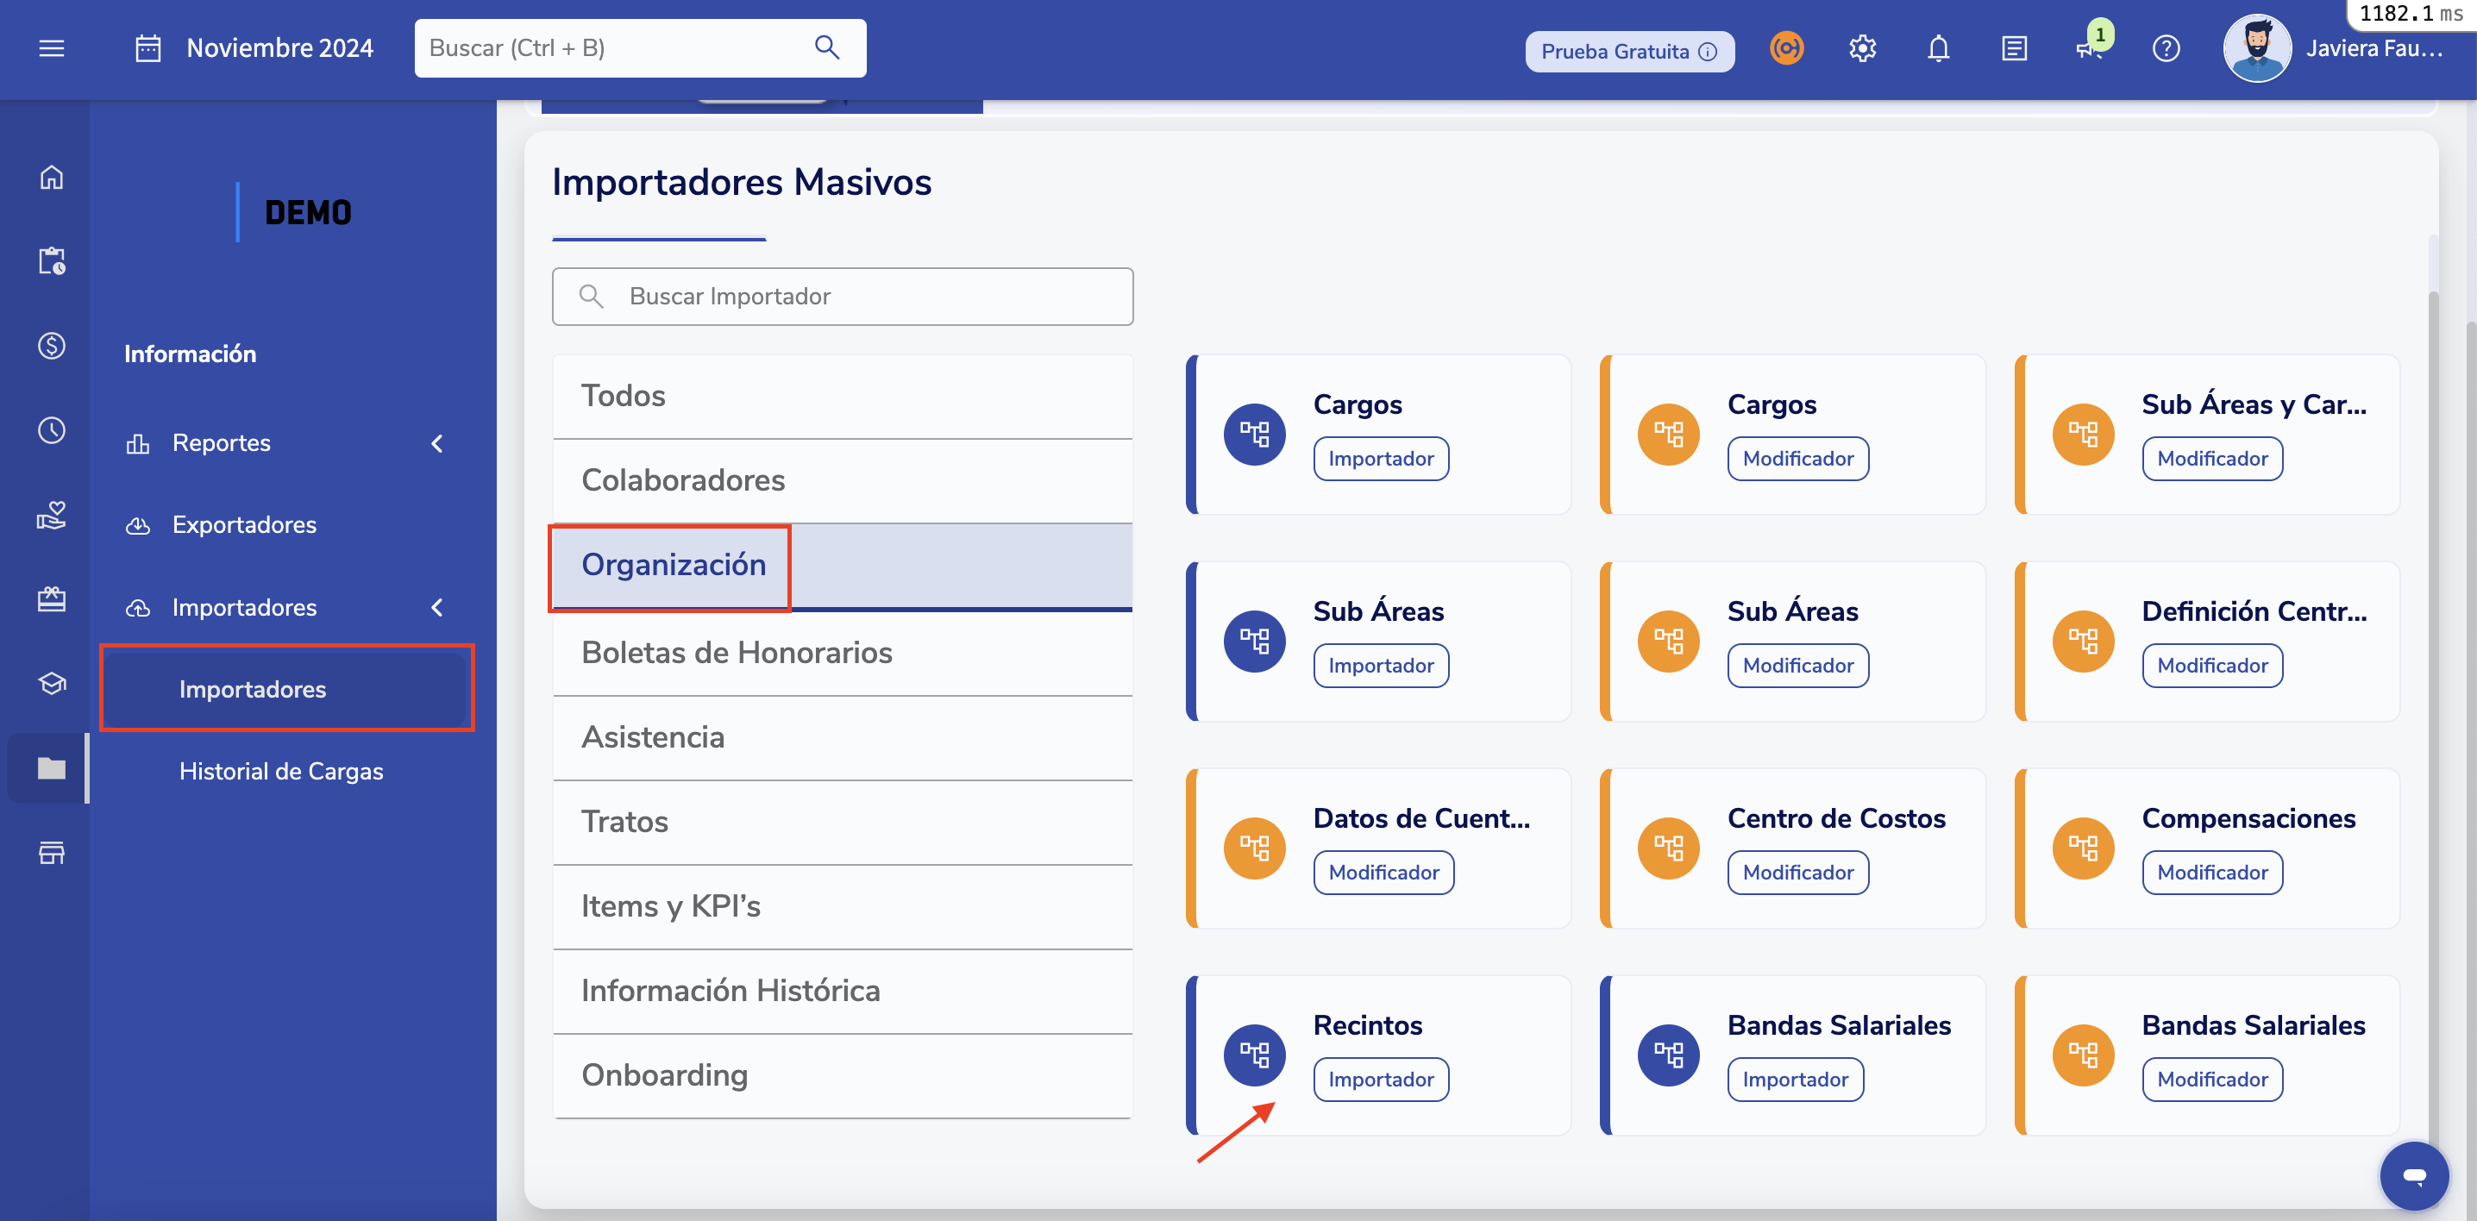2477x1221 pixels.
Task: Click Prueba Gratuita button
Action: [1629, 51]
